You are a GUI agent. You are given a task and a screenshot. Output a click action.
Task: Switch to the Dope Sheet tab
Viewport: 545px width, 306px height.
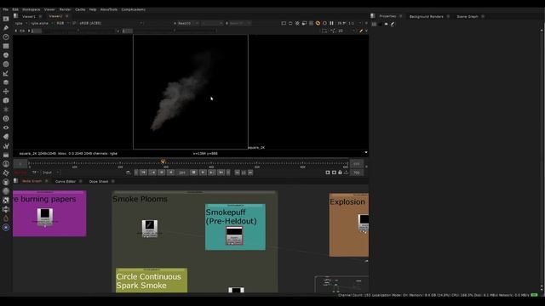[99, 181]
